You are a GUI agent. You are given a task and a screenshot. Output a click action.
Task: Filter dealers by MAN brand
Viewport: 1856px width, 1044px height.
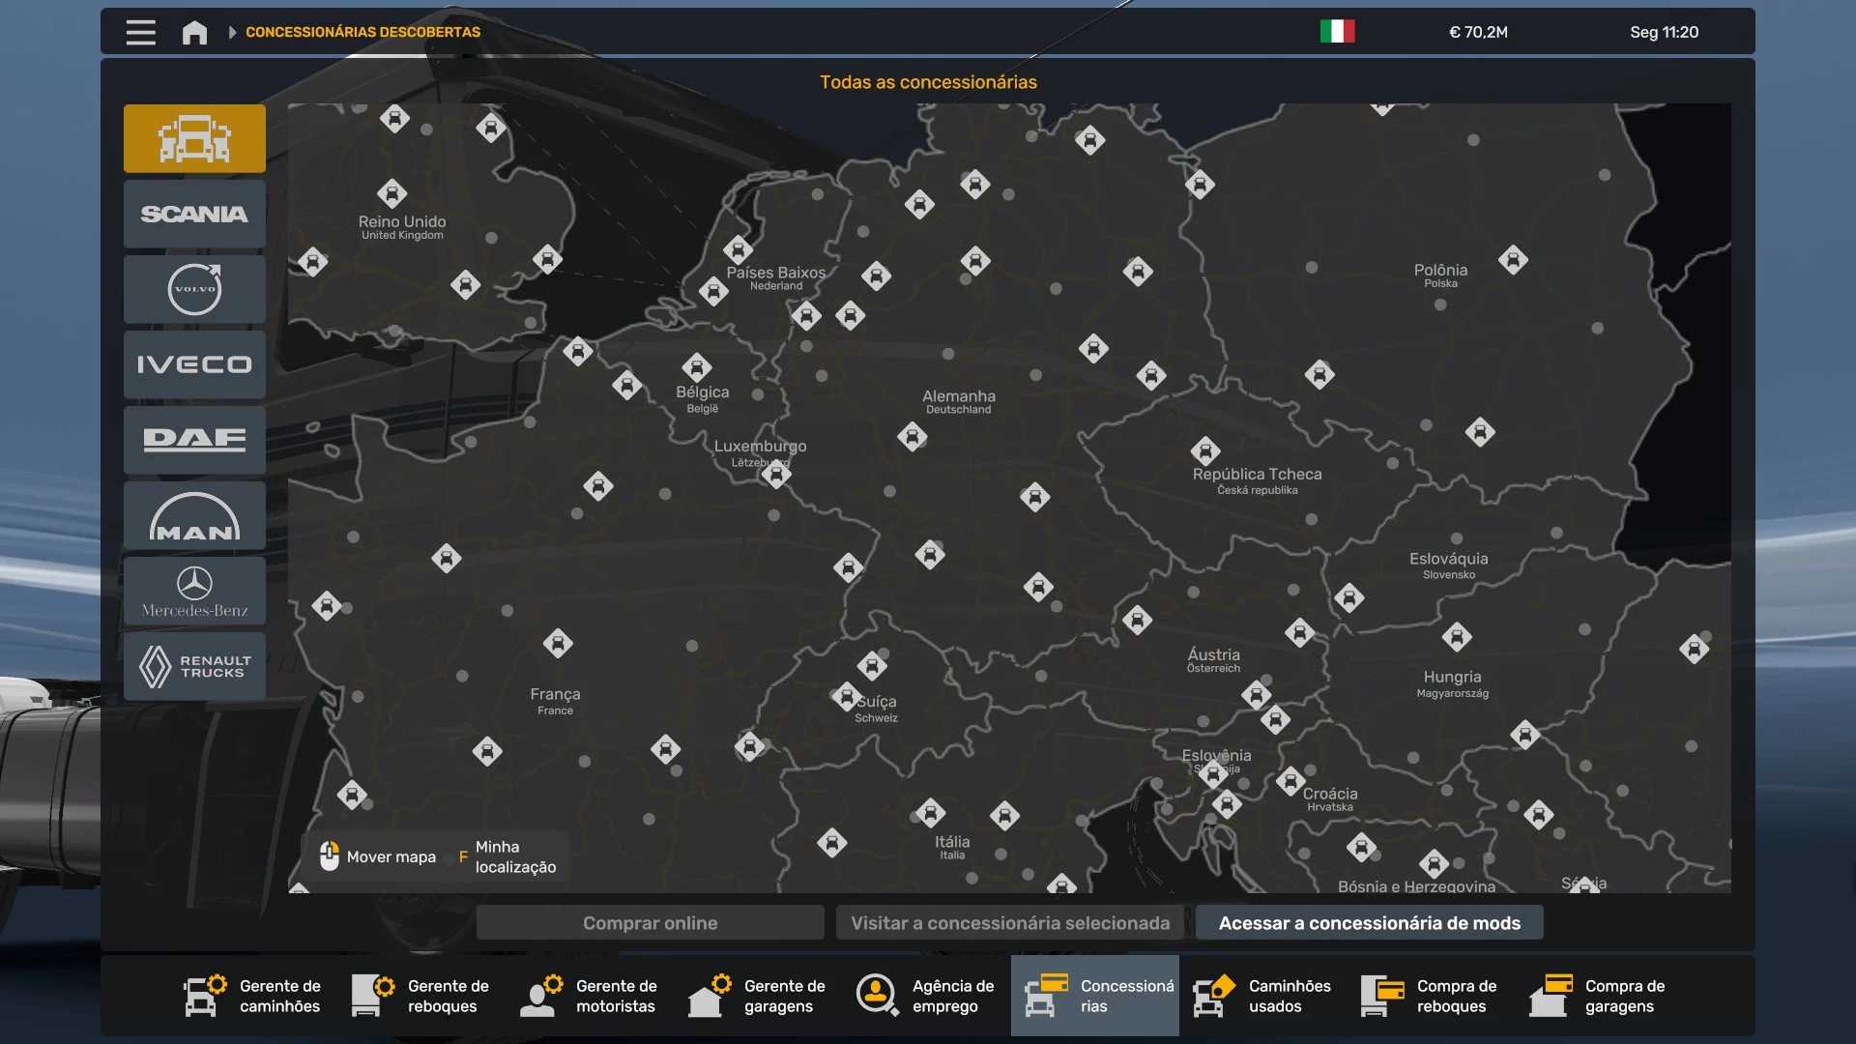pyautogui.click(x=194, y=515)
